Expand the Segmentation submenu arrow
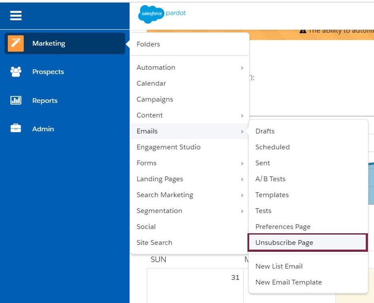 point(242,211)
